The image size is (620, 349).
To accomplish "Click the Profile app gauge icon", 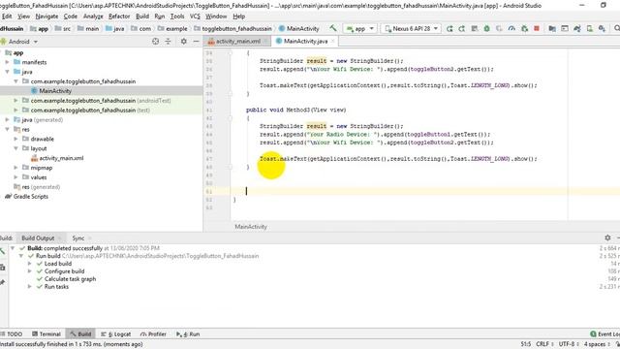I will (511, 28).
